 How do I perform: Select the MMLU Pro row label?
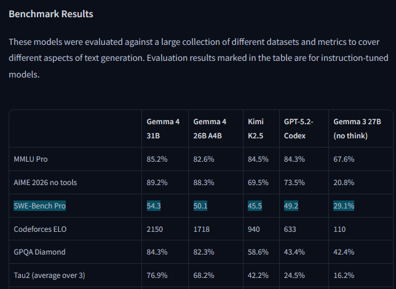(31, 159)
